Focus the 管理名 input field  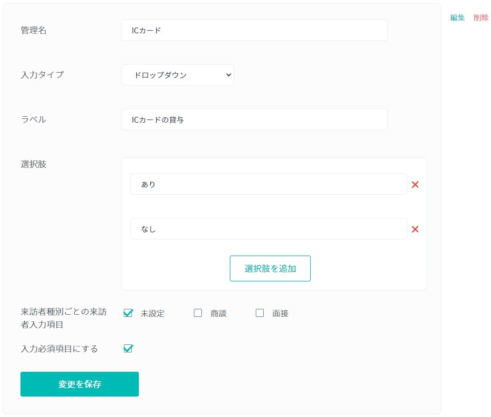(254, 30)
